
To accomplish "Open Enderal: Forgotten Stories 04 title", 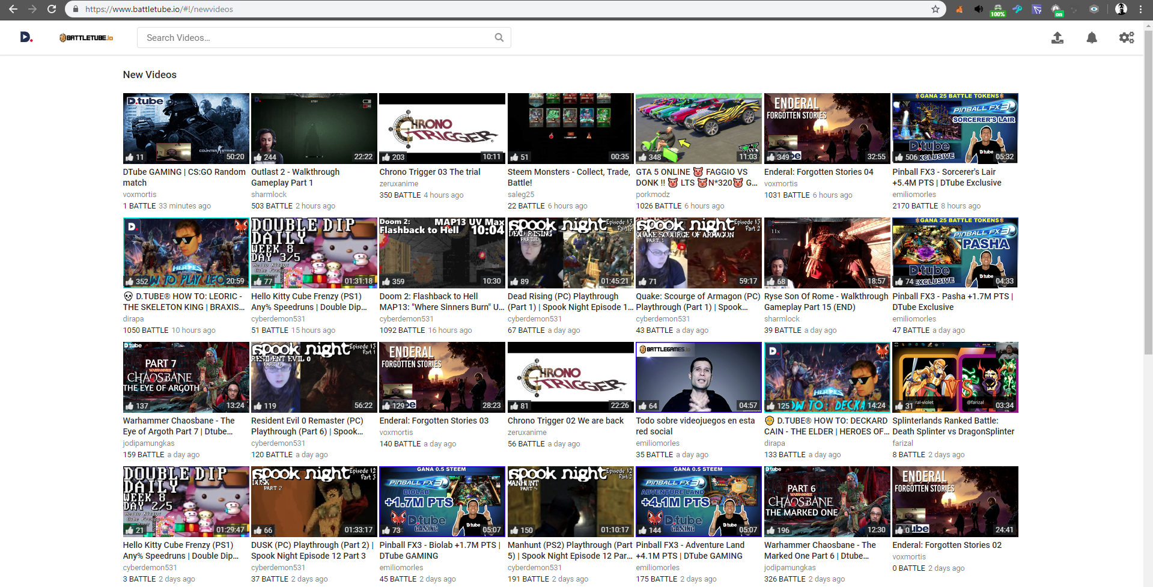I will pos(819,172).
